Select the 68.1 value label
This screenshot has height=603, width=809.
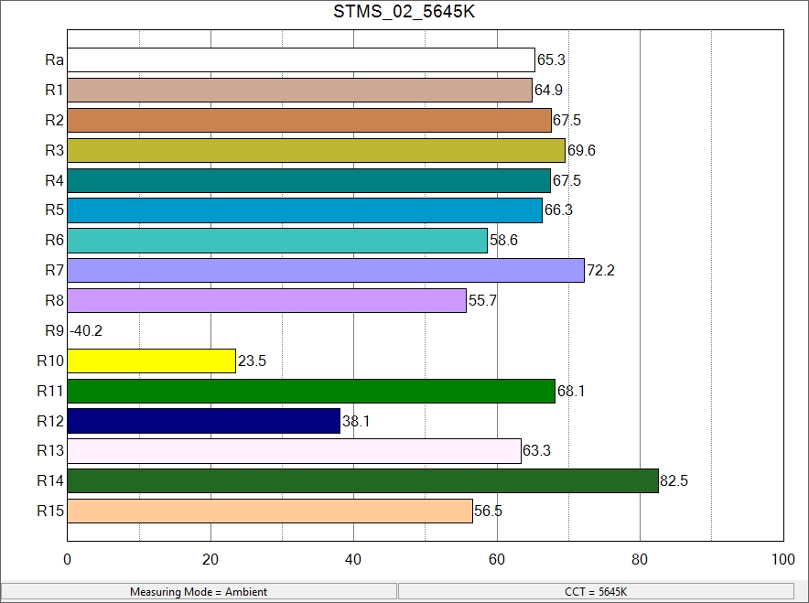(571, 391)
